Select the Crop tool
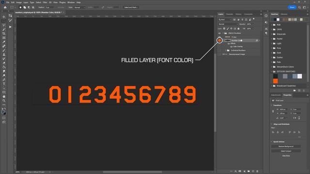Image resolution: width=310 pixels, height=174 pixels. click(x=4, y=33)
